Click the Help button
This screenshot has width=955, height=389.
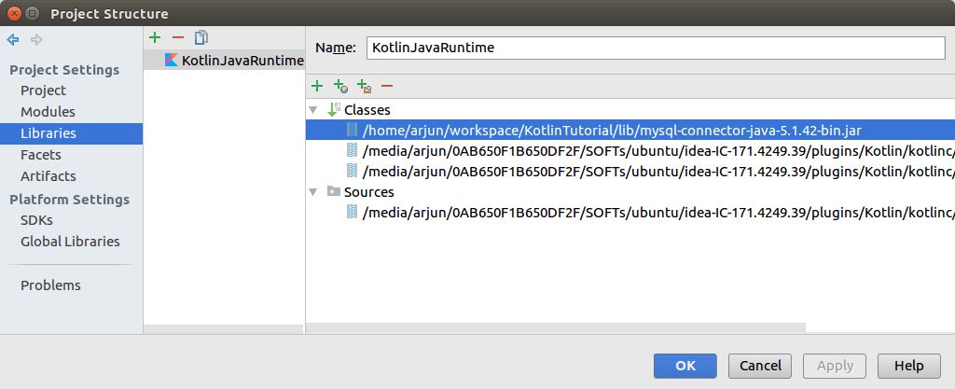coord(908,366)
